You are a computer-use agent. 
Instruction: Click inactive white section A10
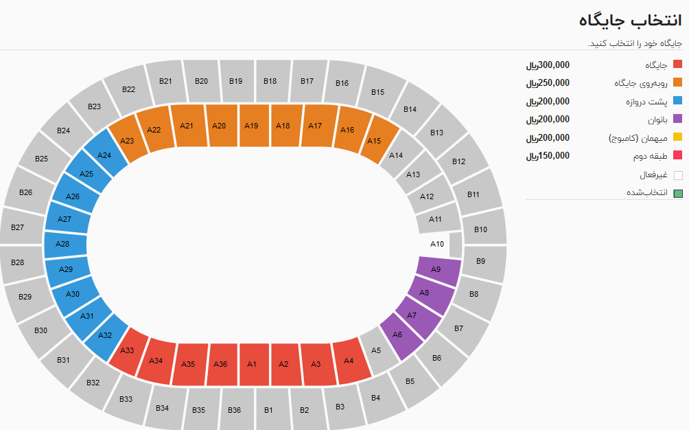(438, 244)
